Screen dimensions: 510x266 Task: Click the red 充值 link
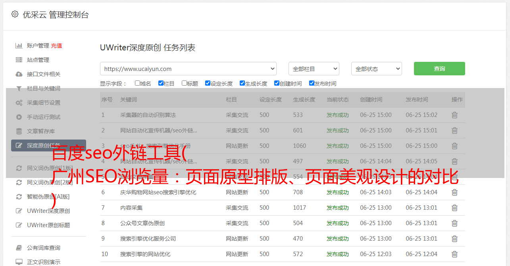point(56,46)
